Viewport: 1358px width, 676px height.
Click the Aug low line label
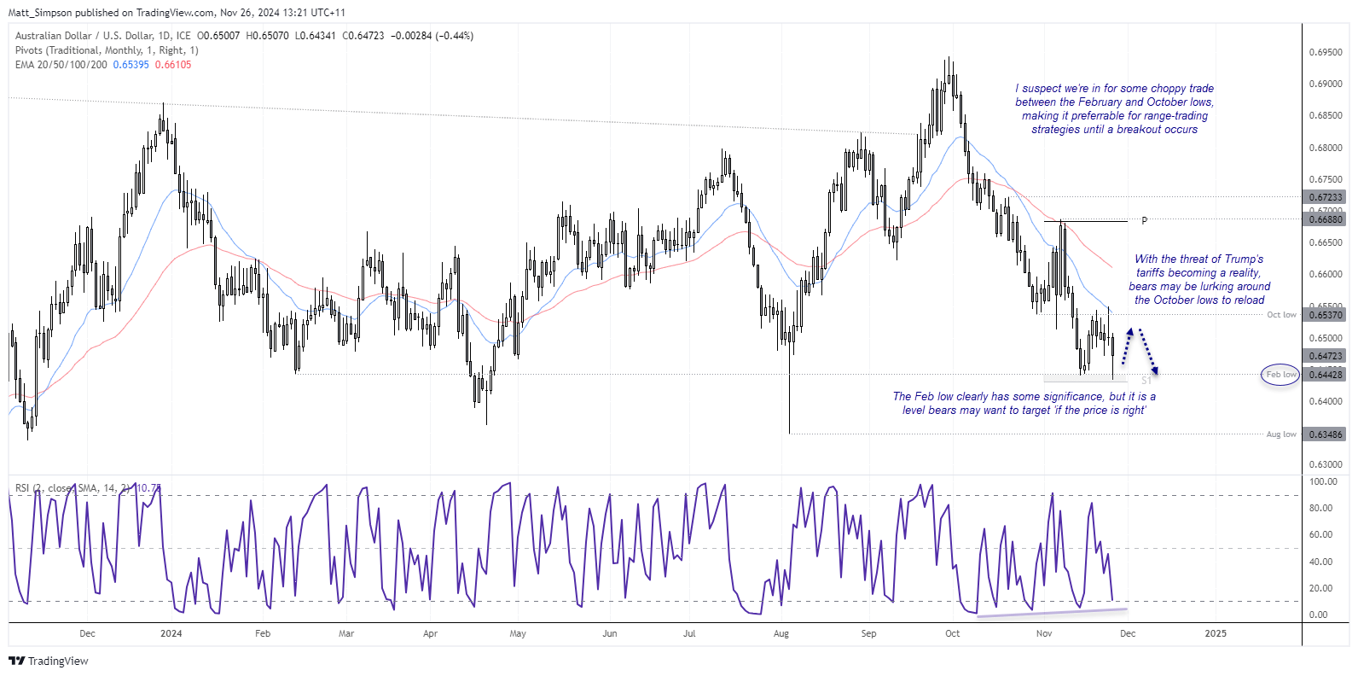coord(1281,434)
